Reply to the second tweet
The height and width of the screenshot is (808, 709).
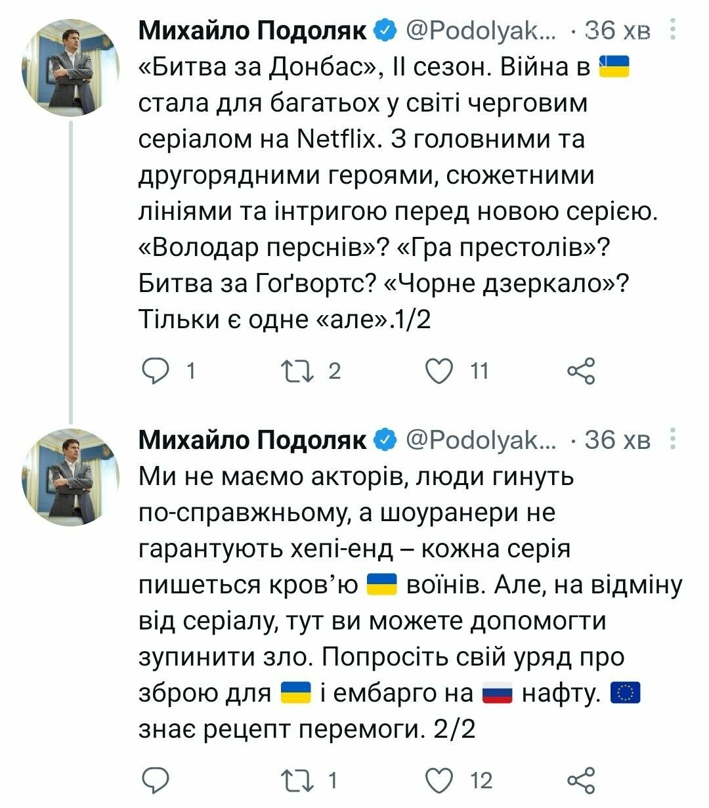[x=156, y=780]
